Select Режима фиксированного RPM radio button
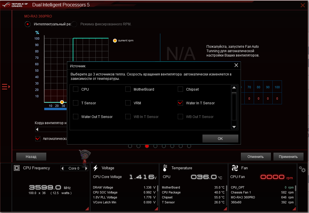This screenshot has height=213, width=309. point(74,24)
